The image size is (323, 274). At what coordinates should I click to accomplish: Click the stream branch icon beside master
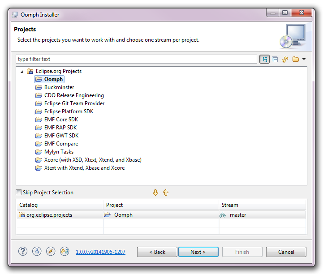(223, 215)
